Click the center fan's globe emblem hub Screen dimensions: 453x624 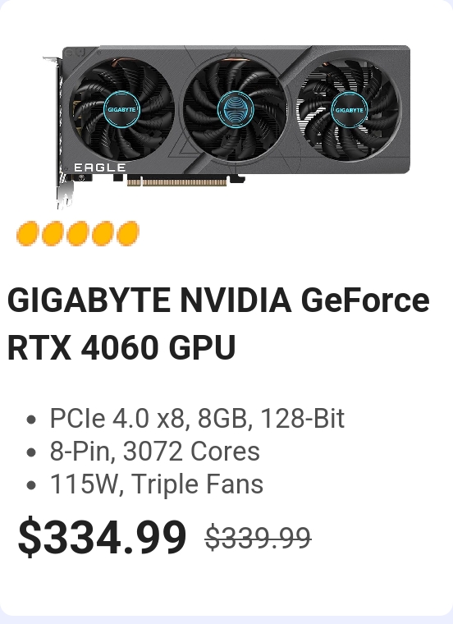pos(236,109)
